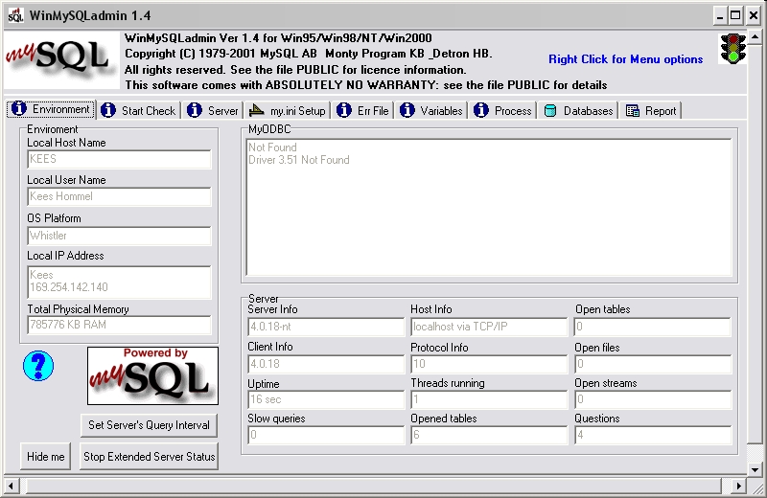
Task: Click the Opened tables field
Action: (489, 435)
